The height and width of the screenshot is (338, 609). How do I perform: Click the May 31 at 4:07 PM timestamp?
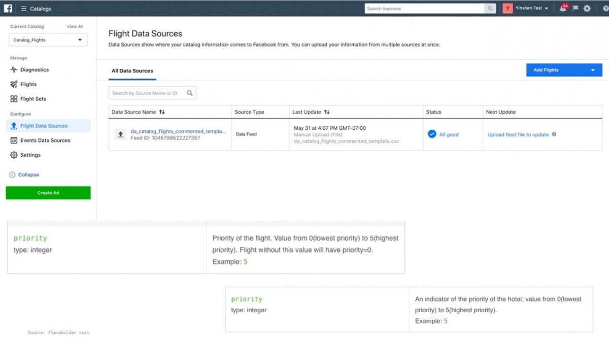pos(330,128)
